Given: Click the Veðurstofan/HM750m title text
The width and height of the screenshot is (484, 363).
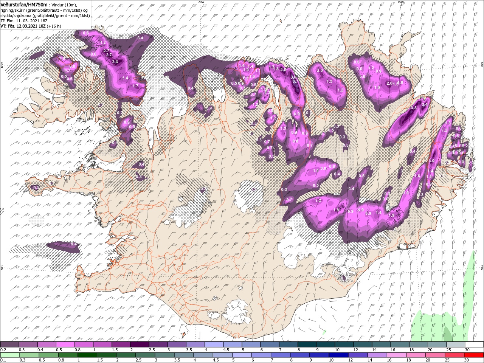Looking at the screenshot, I should click(24, 4).
